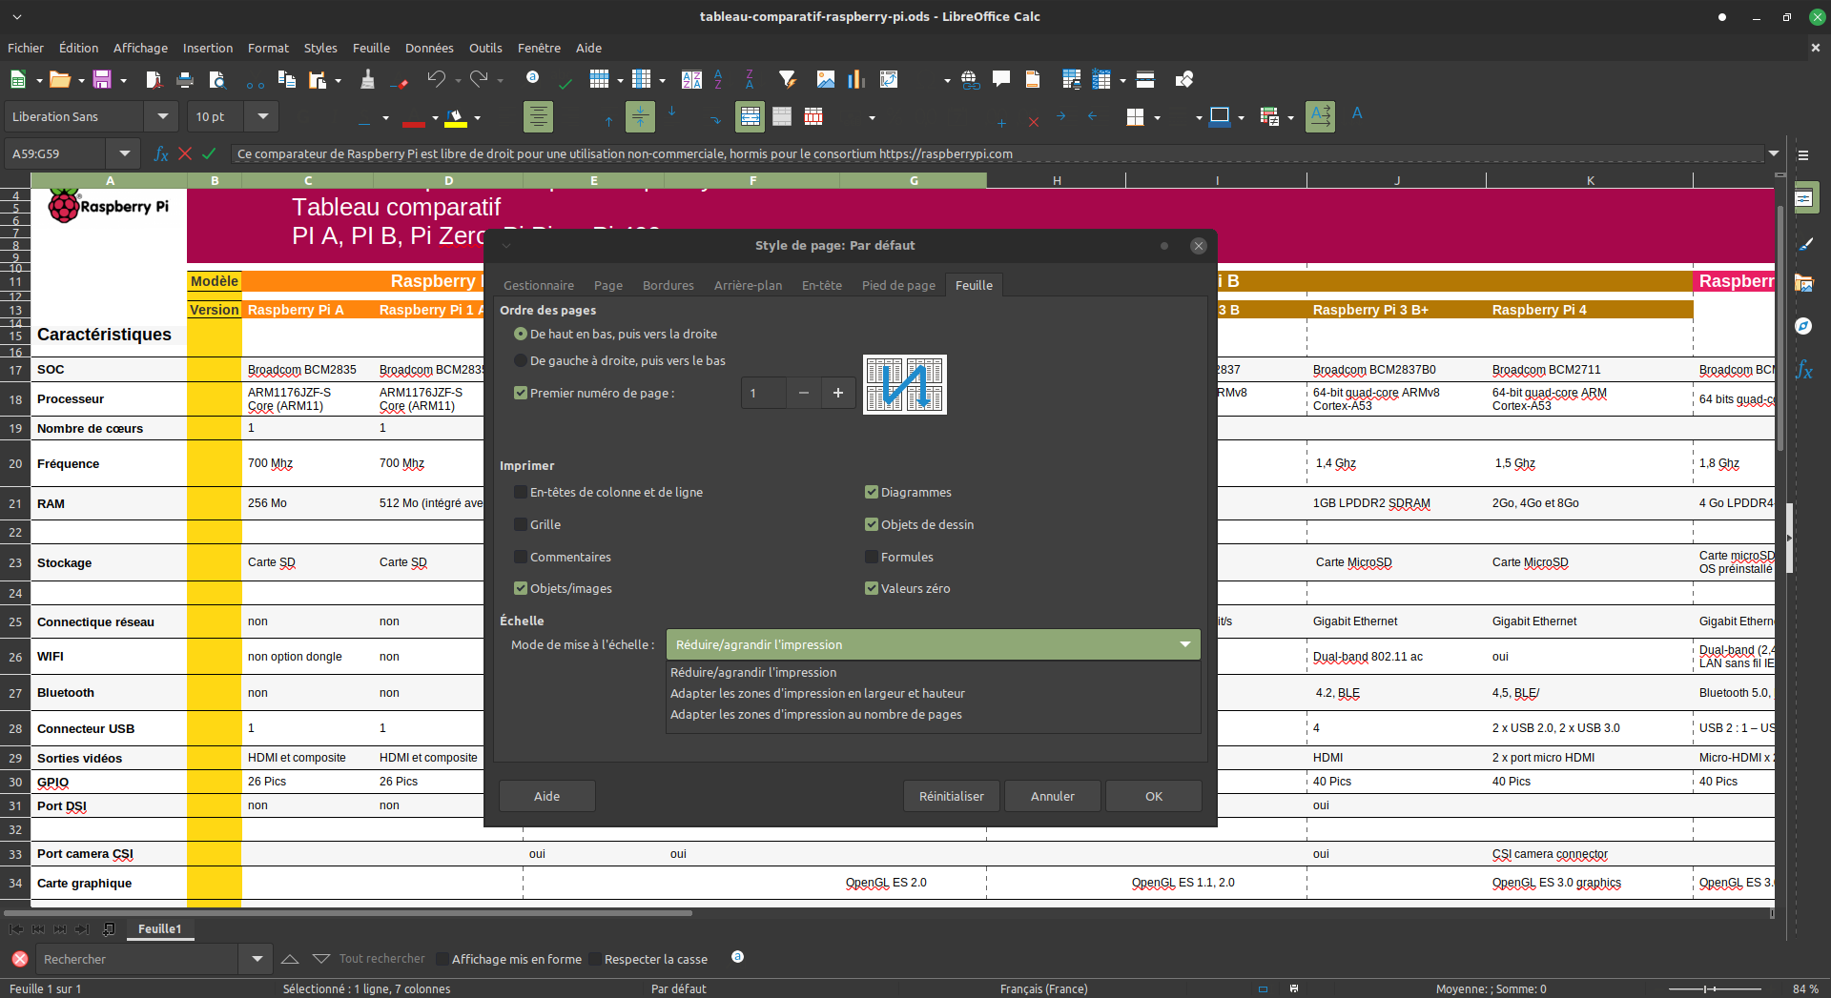Click the OK button in dialog
Image resolution: width=1831 pixels, height=998 pixels.
1154,796
